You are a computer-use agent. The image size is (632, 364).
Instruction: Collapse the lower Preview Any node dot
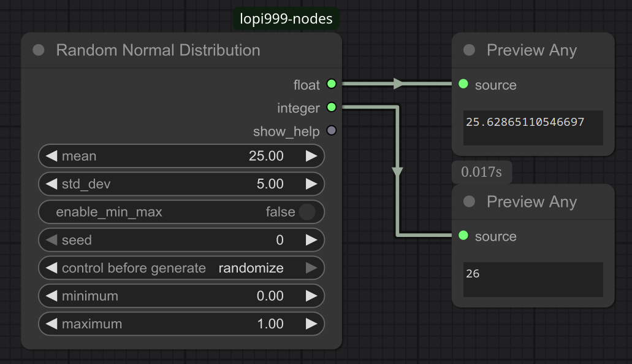tap(469, 201)
